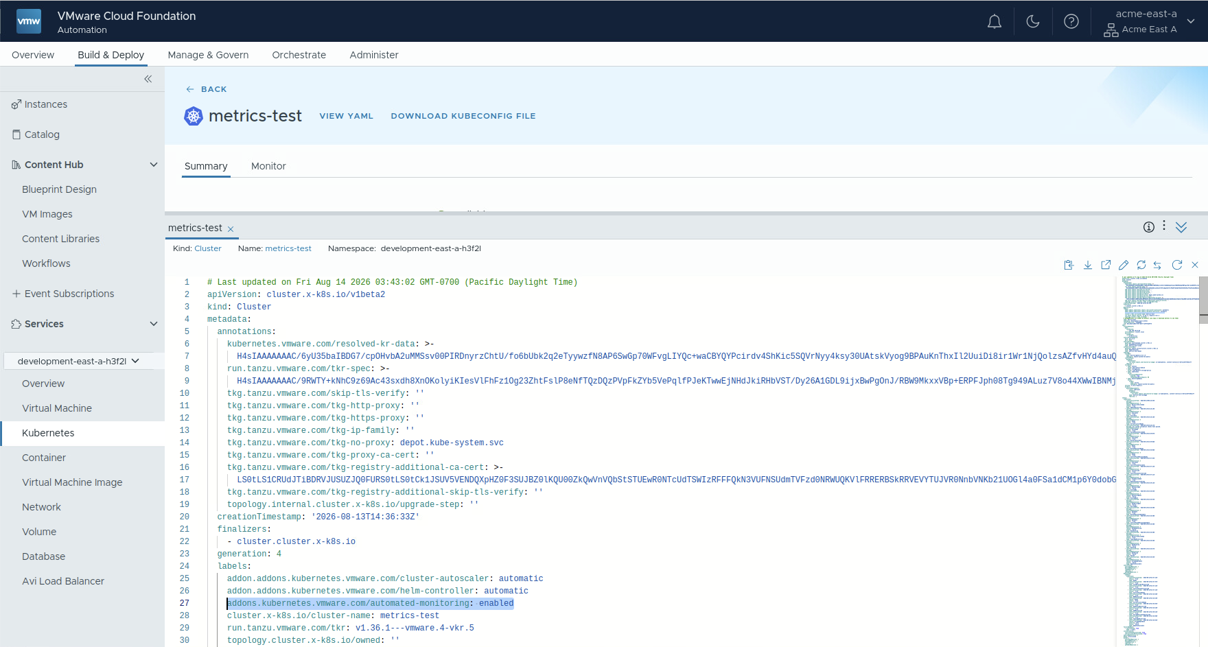The image size is (1208, 647).
Task: Click the editor minimap overview
Action: coord(1159,461)
